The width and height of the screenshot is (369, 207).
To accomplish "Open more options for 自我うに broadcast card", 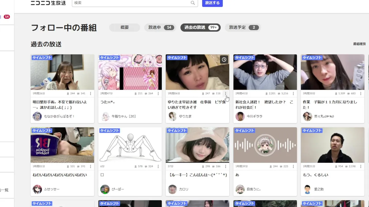I will 293,166.
